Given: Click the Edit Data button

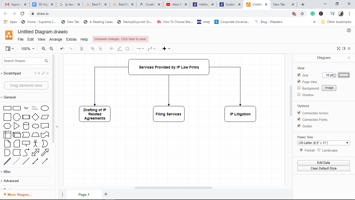Looking at the screenshot, I should coord(323,163).
